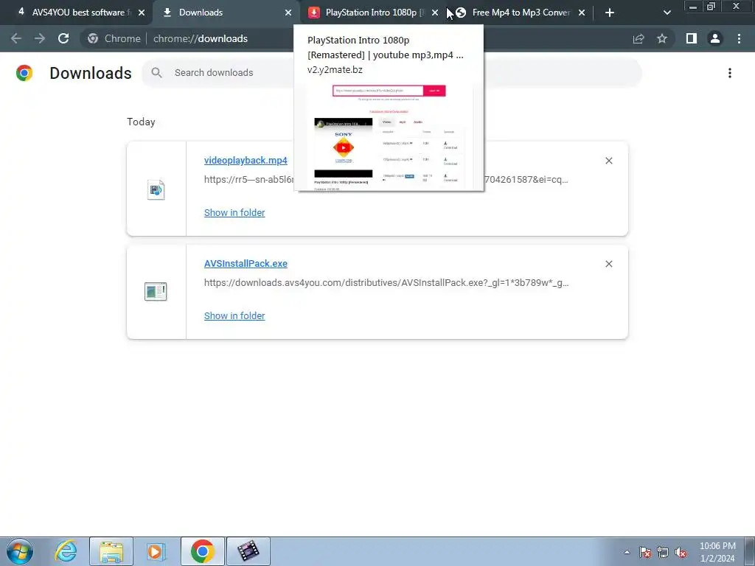This screenshot has width=755, height=566.
Task: Click the search magnifier icon
Action: [x=156, y=73]
